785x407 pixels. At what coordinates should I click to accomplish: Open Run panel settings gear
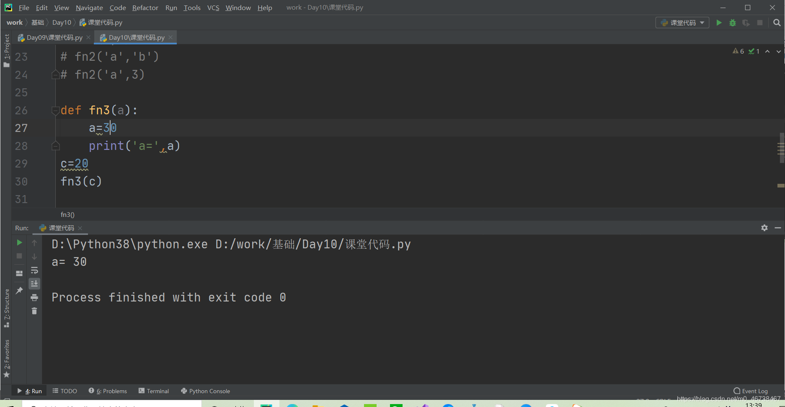coord(764,228)
